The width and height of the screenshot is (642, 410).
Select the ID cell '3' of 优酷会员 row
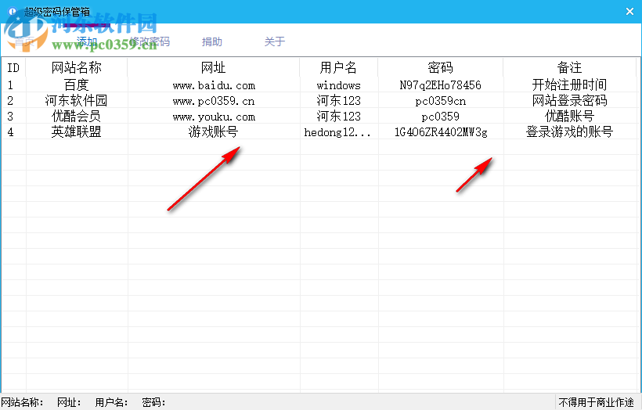coord(13,117)
